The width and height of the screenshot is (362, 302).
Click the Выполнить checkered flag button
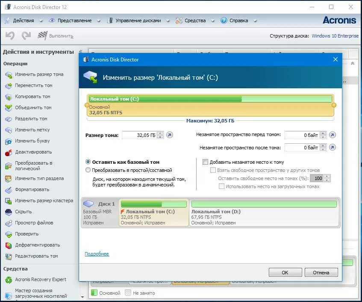[56, 36]
